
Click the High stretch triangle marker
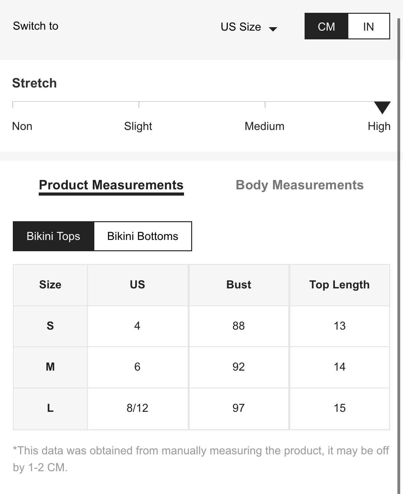click(382, 107)
